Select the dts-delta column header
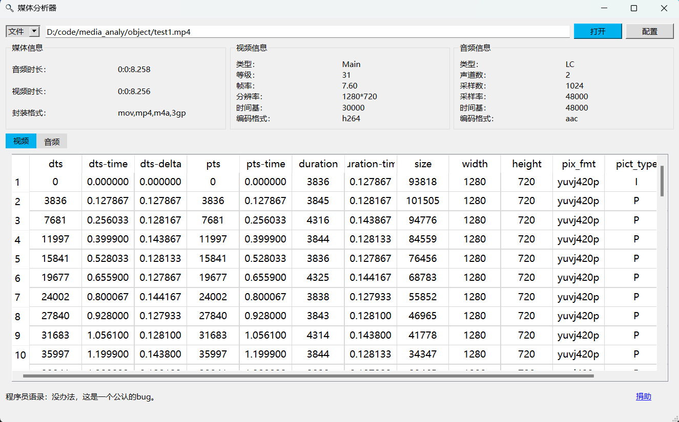This screenshot has height=422, width=679. 160,164
